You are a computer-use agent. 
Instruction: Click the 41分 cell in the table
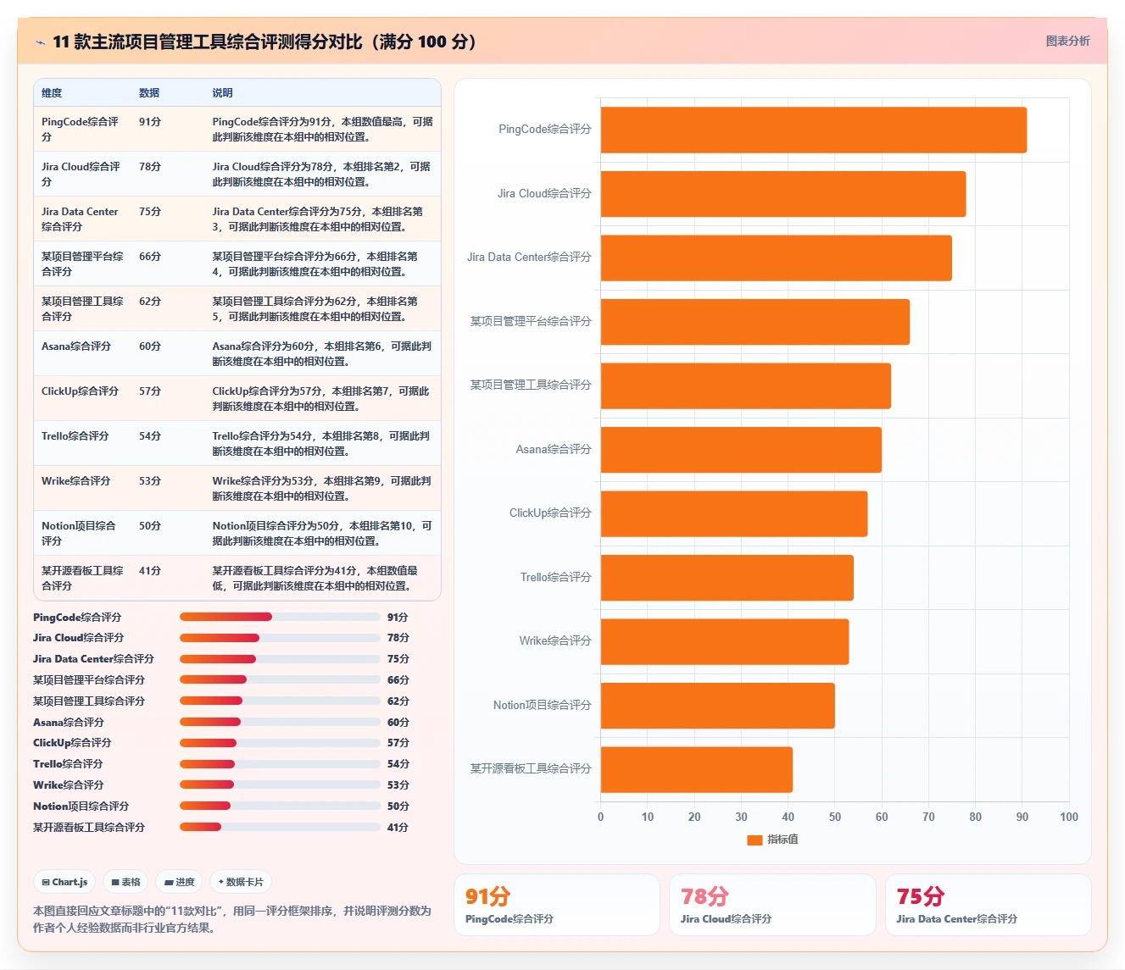tap(150, 571)
